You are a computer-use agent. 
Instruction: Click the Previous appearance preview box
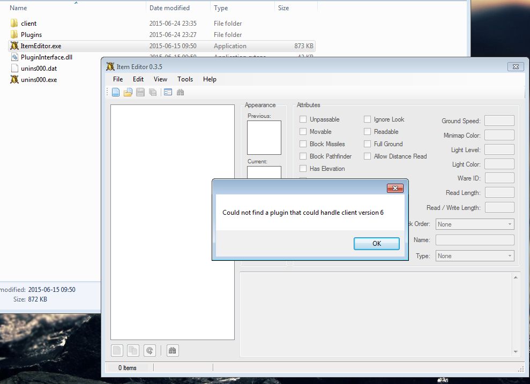tap(264, 138)
